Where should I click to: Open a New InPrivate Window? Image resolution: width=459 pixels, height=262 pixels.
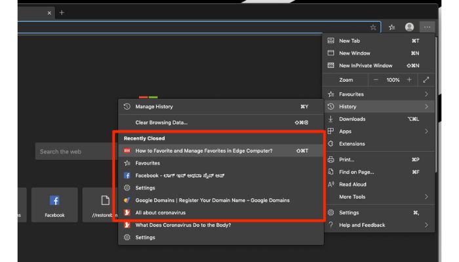click(378, 65)
